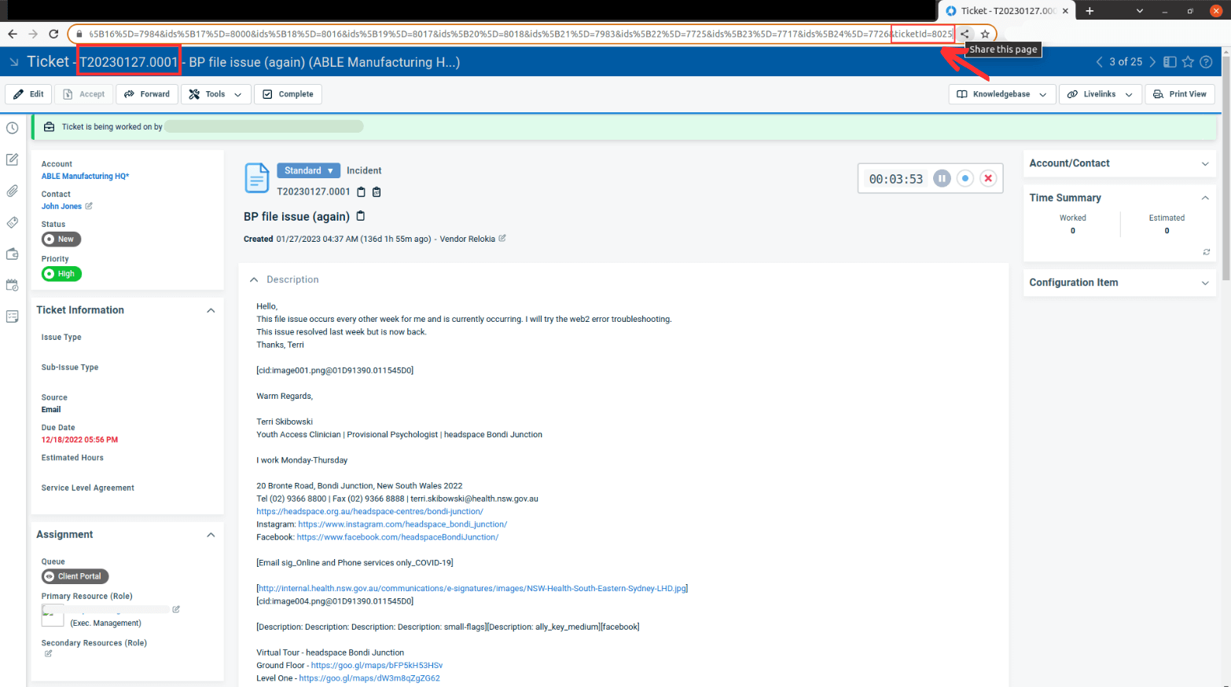Open the calendar service calls icon in sidebar

pos(13,285)
